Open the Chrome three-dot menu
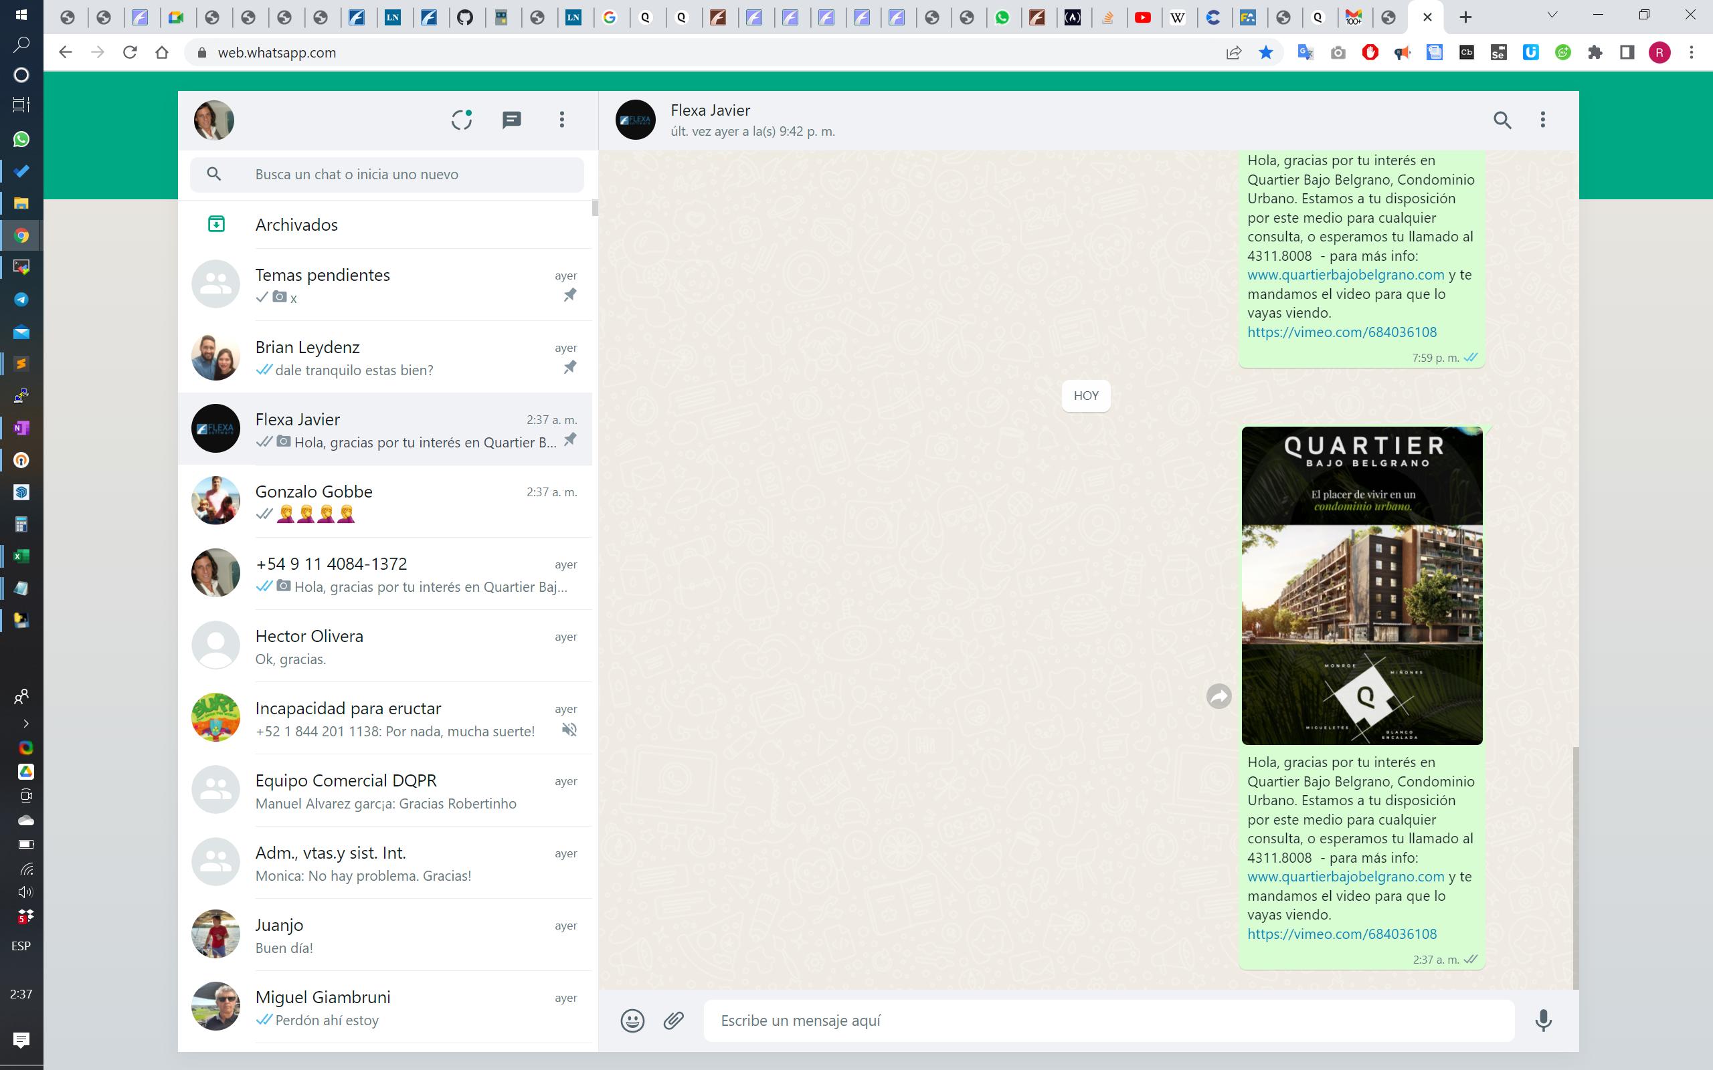The height and width of the screenshot is (1070, 1713). point(1692,52)
